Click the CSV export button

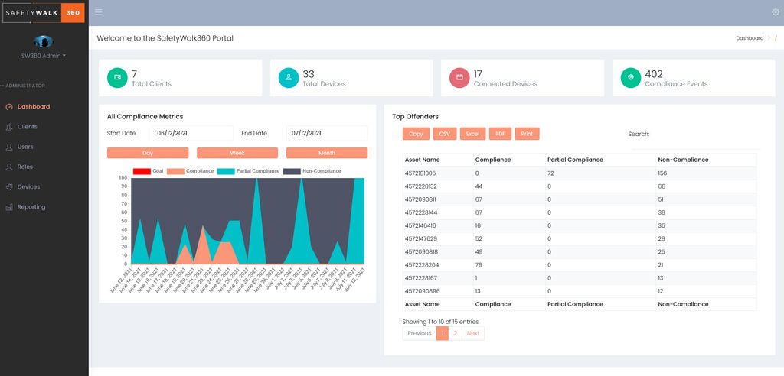[x=445, y=134]
